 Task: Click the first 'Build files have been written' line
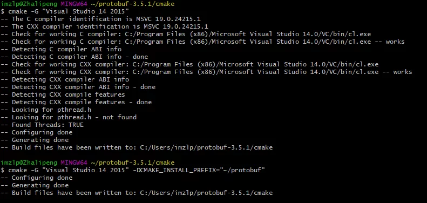point(137,148)
